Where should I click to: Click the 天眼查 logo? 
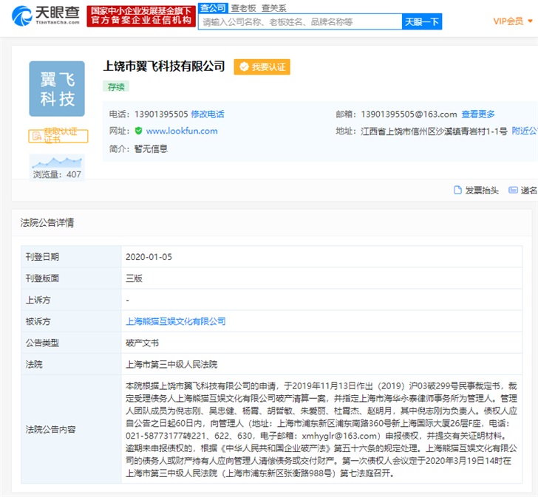[46, 16]
